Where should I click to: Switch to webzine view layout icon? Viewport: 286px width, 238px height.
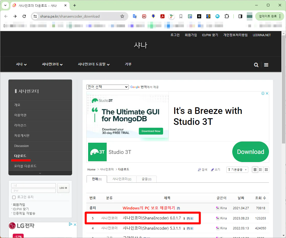point(261,170)
